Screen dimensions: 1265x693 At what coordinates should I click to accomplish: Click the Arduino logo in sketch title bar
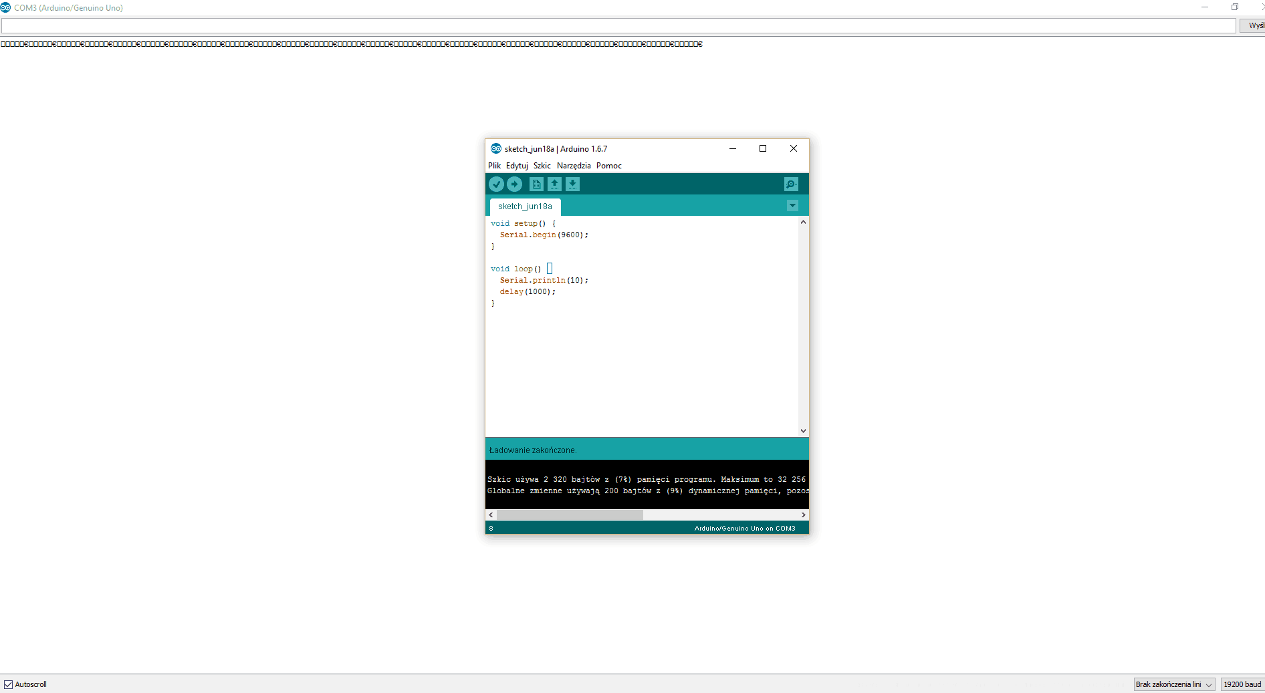[x=496, y=148]
